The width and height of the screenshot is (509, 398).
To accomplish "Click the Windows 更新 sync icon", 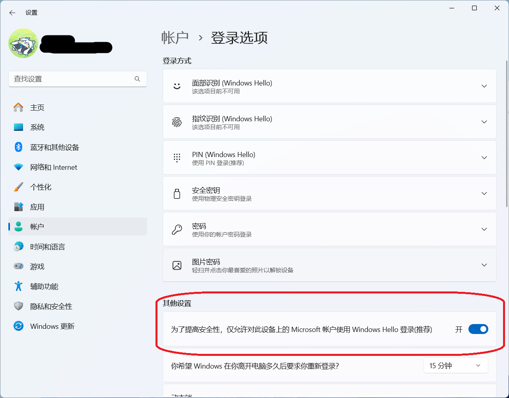I will tap(18, 326).
